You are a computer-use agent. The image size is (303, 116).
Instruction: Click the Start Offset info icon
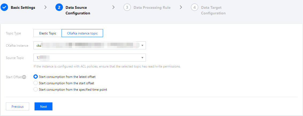click(x=24, y=77)
